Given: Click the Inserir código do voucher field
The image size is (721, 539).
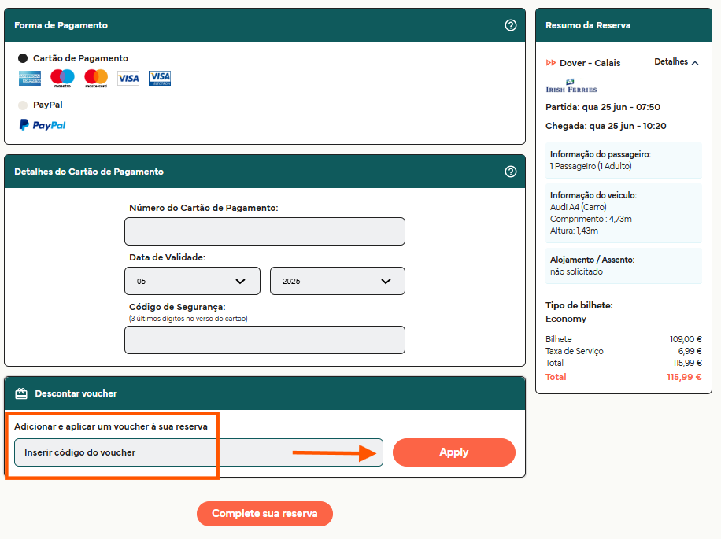Looking at the screenshot, I should point(198,452).
